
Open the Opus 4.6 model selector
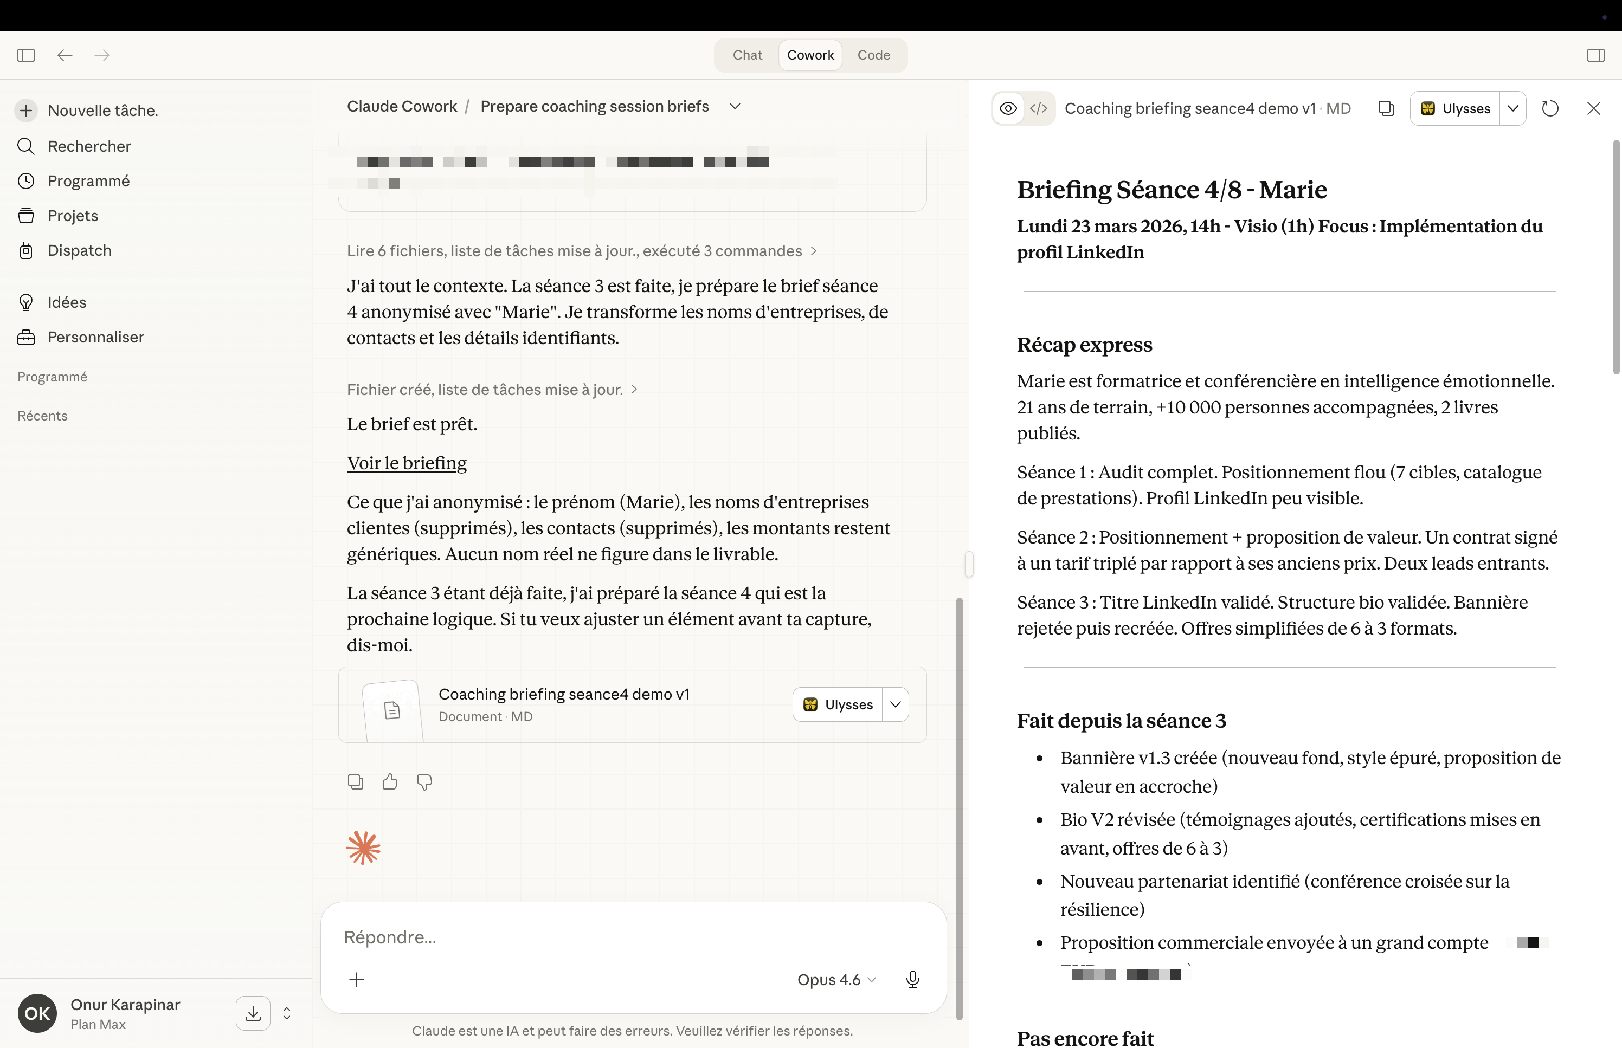click(836, 980)
